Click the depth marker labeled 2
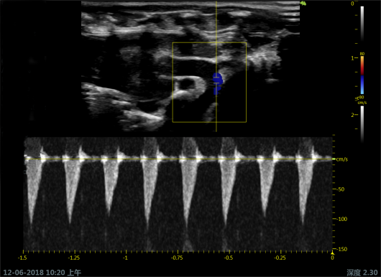Screen dimensions: 381x277 point(352,115)
